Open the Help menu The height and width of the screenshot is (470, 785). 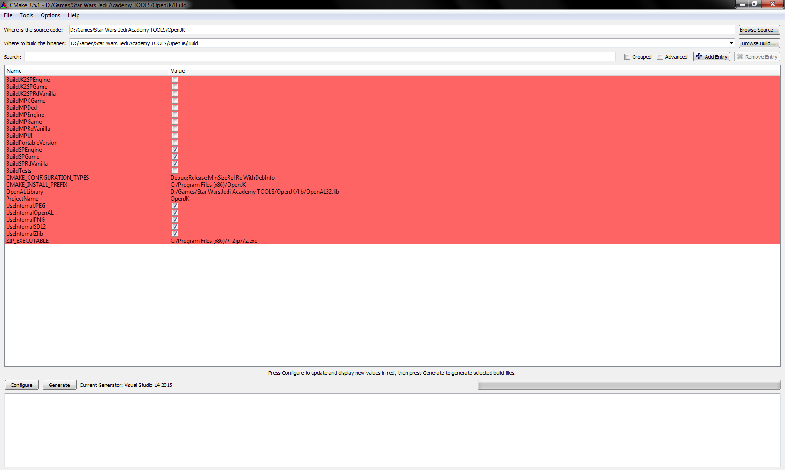[x=73, y=15]
